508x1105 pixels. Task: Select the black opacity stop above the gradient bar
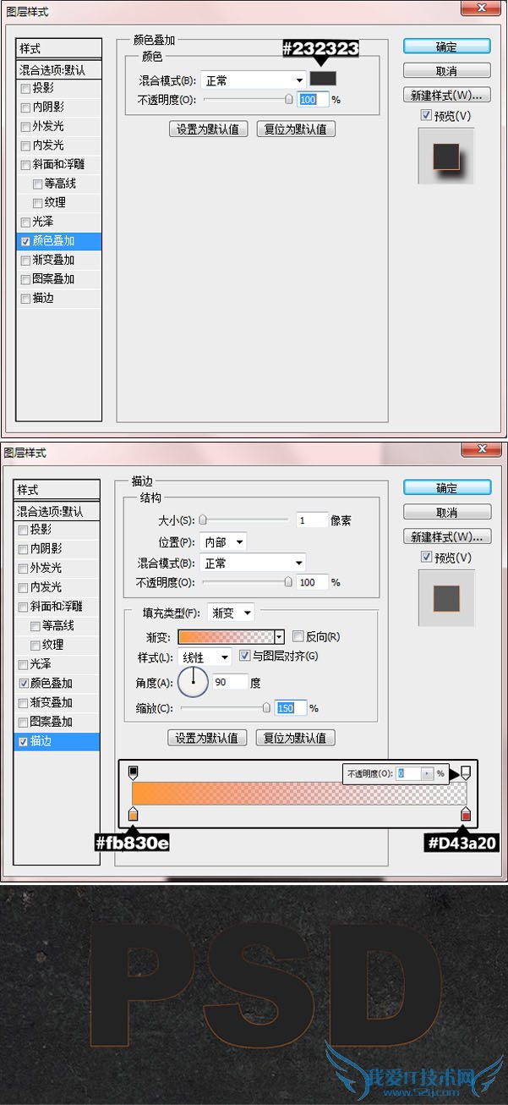[133, 772]
